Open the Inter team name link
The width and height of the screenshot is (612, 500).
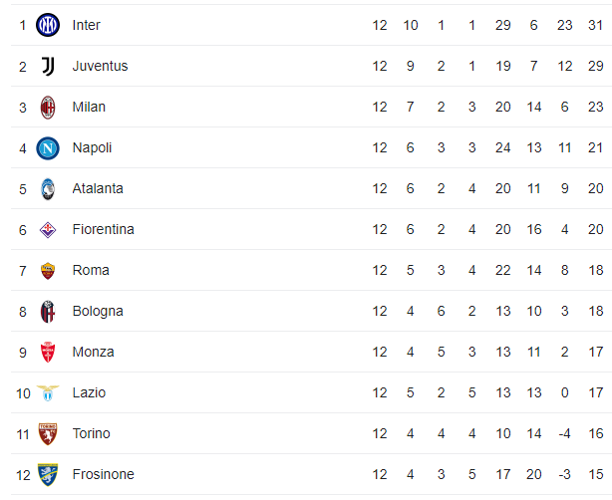coord(87,25)
